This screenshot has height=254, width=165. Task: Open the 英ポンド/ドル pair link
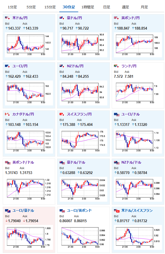(23, 162)
